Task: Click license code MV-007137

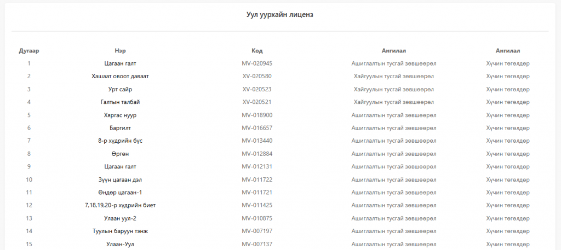Action: (257, 244)
